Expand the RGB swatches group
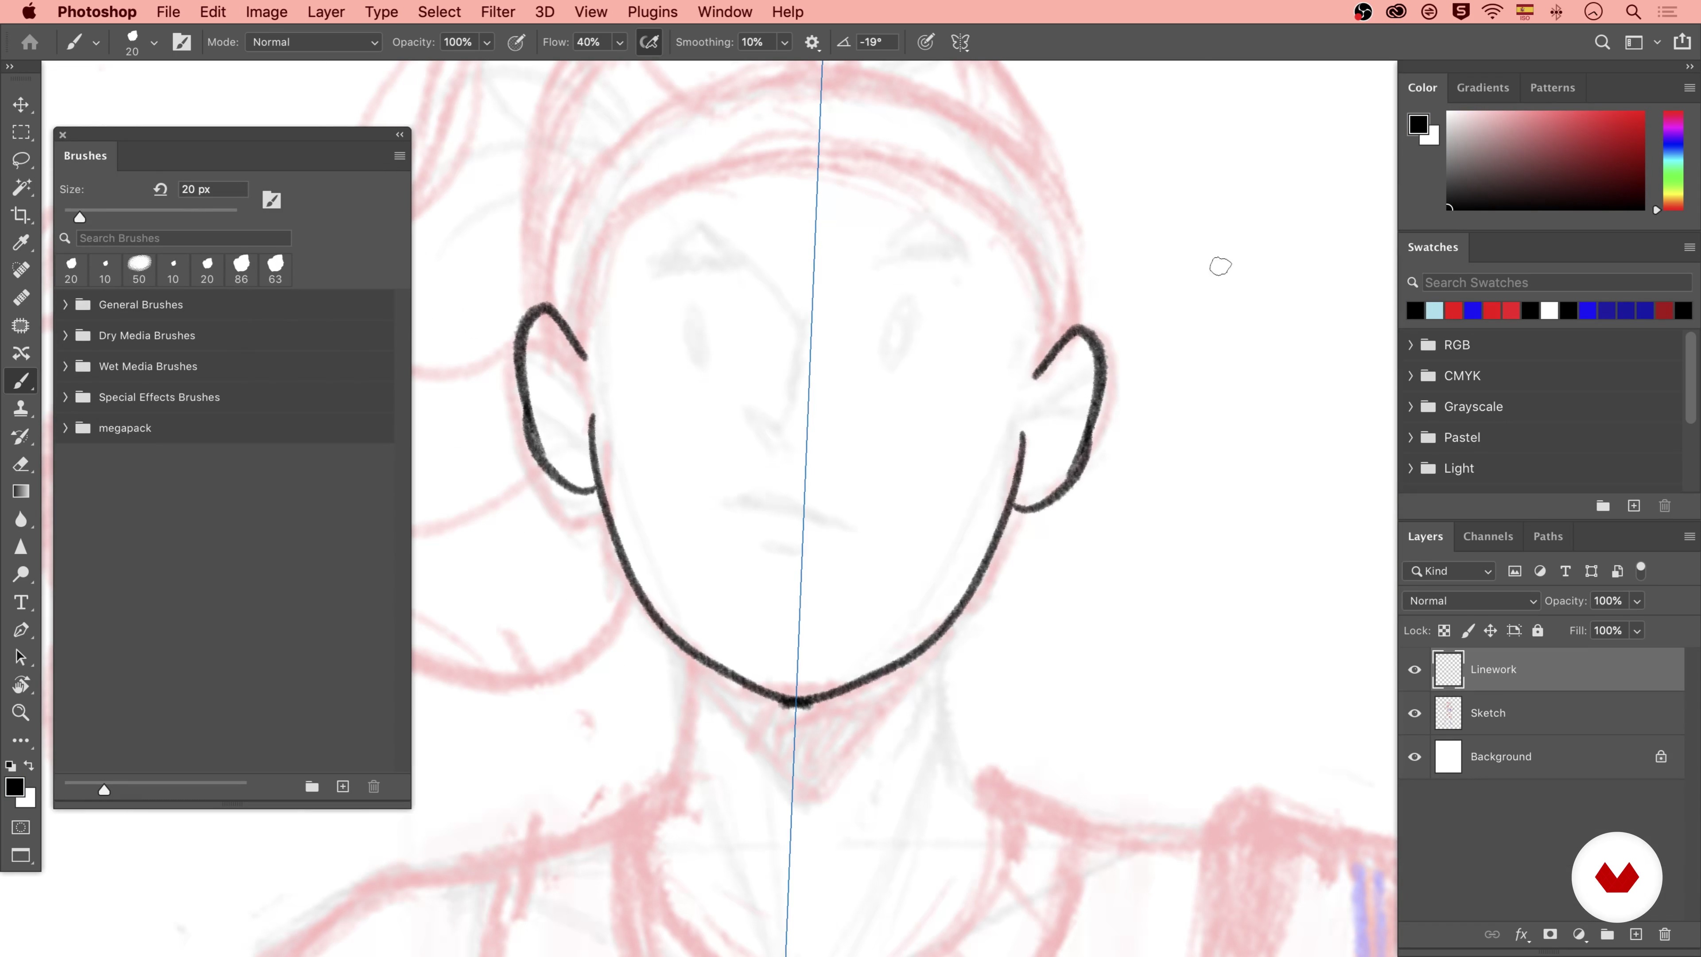 point(1410,345)
